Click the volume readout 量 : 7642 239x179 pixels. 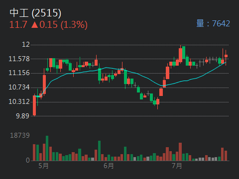click(213, 23)
